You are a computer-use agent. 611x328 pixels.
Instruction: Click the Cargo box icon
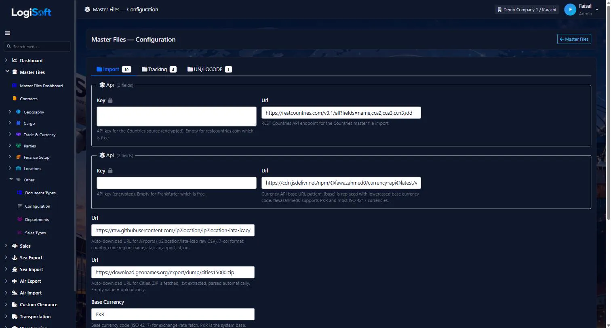[18, 123]
